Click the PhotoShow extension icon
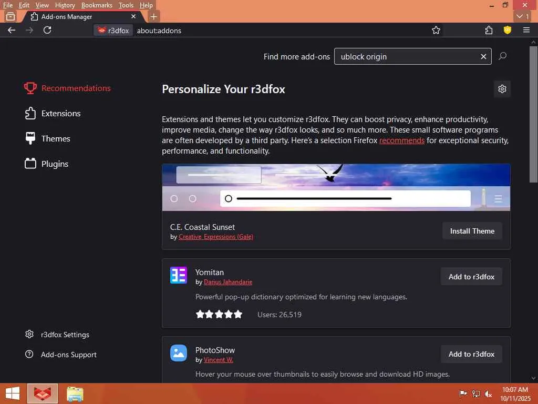This screenshot has width=538, height=404. click(179, 353)
